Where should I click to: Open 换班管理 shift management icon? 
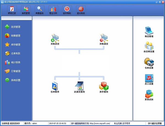[x=26, y=10]
